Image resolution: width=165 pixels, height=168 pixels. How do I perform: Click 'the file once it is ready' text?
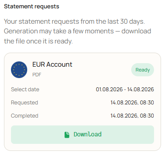[38, 41]
